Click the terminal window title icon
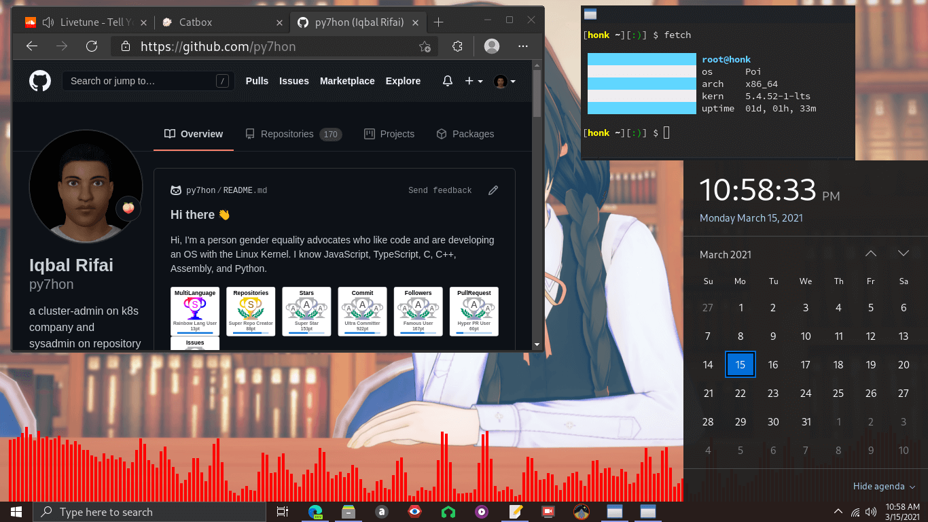 tap(590, 14)
